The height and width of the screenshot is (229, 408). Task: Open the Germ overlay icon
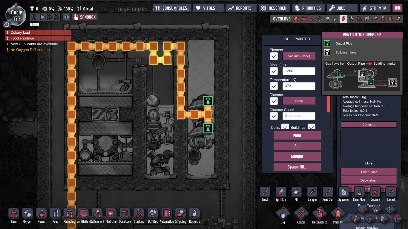pyautogui.click(x=359, y=19)
